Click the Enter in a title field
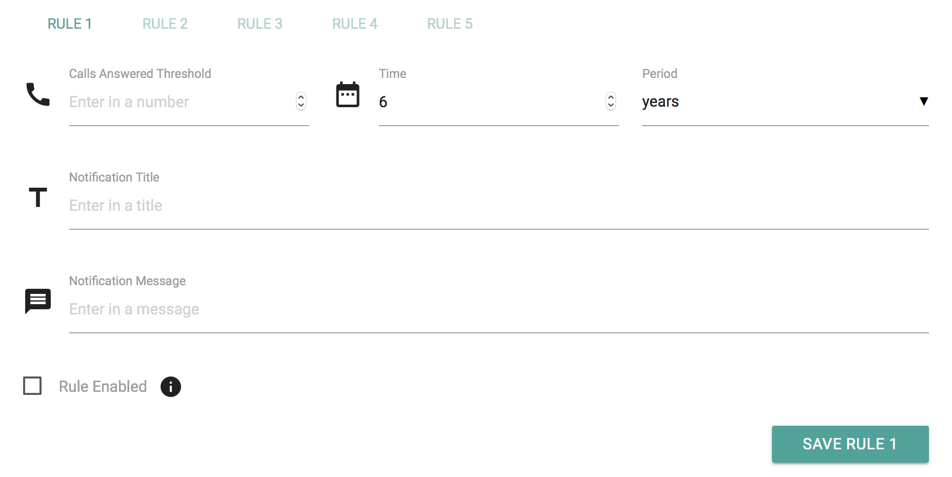 click(x=308, y=205)
